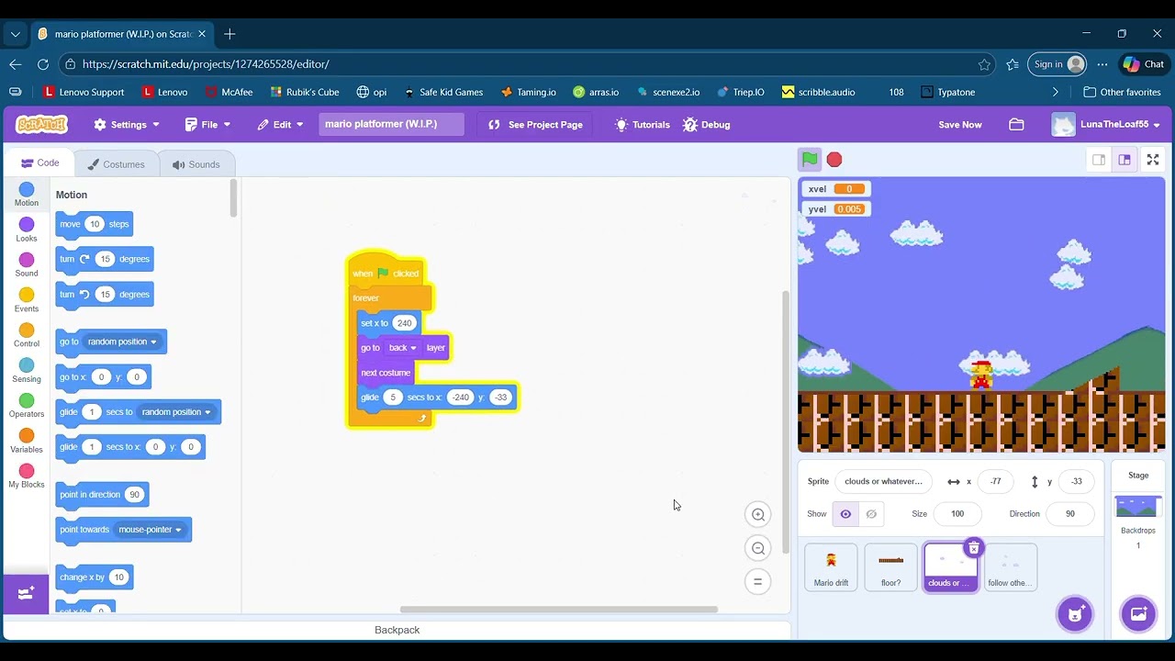
Task: Click the Scratch logo
Action: click(x=41, y=125)
